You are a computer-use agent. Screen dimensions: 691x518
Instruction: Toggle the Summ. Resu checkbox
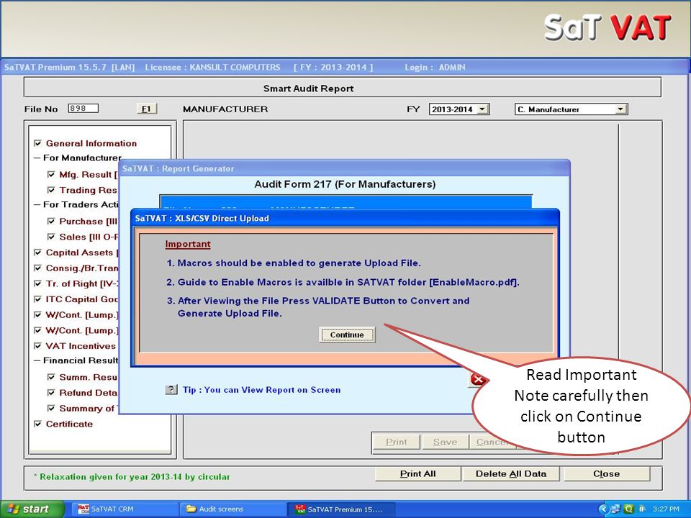pyautogui.click(x=51, y=377)
